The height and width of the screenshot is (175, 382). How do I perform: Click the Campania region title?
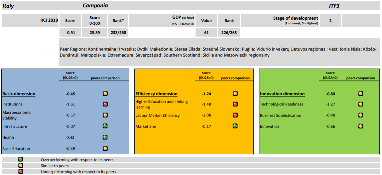coord(95,6)
